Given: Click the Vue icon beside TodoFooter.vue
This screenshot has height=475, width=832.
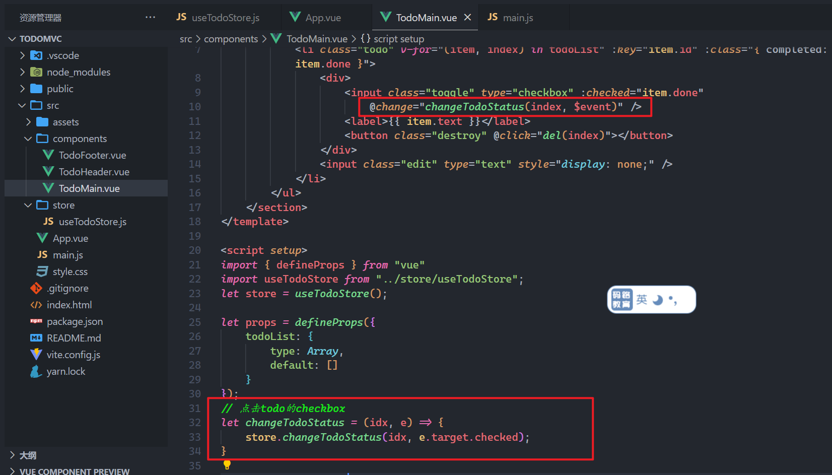Looking at the screenshot, I should tap(48, 155).
